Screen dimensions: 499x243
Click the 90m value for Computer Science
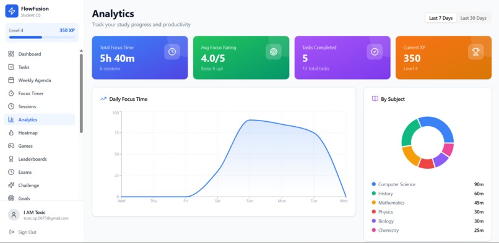(x=479, y=184)
